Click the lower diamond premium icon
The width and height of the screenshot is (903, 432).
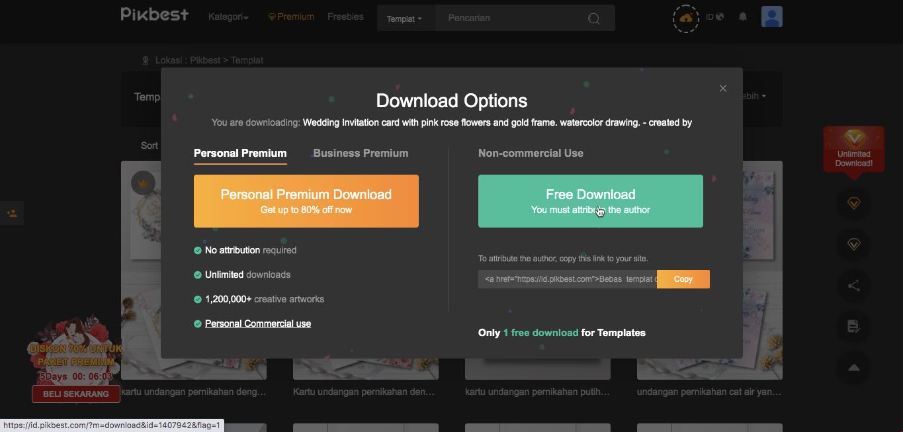tap(854, 245)
